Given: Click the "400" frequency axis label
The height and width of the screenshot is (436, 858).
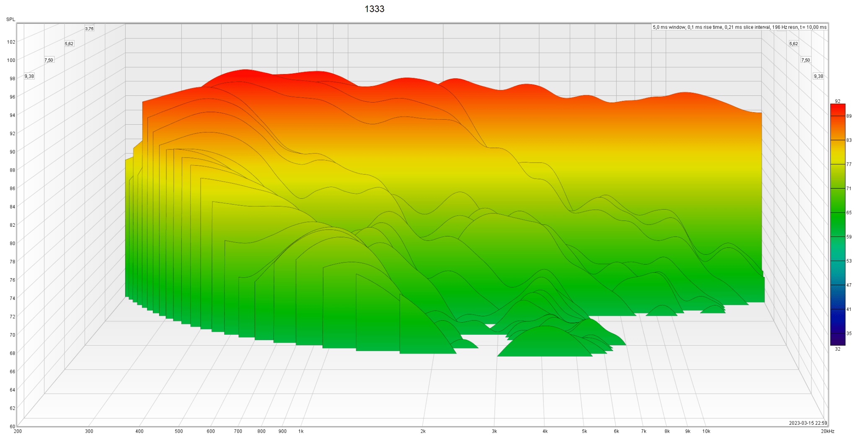Looking at the screenshot, I should pos(140,431).
